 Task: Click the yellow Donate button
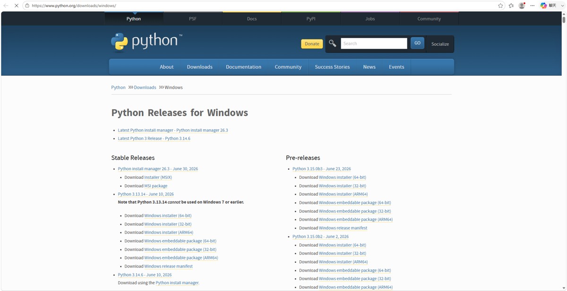point(312,44)
